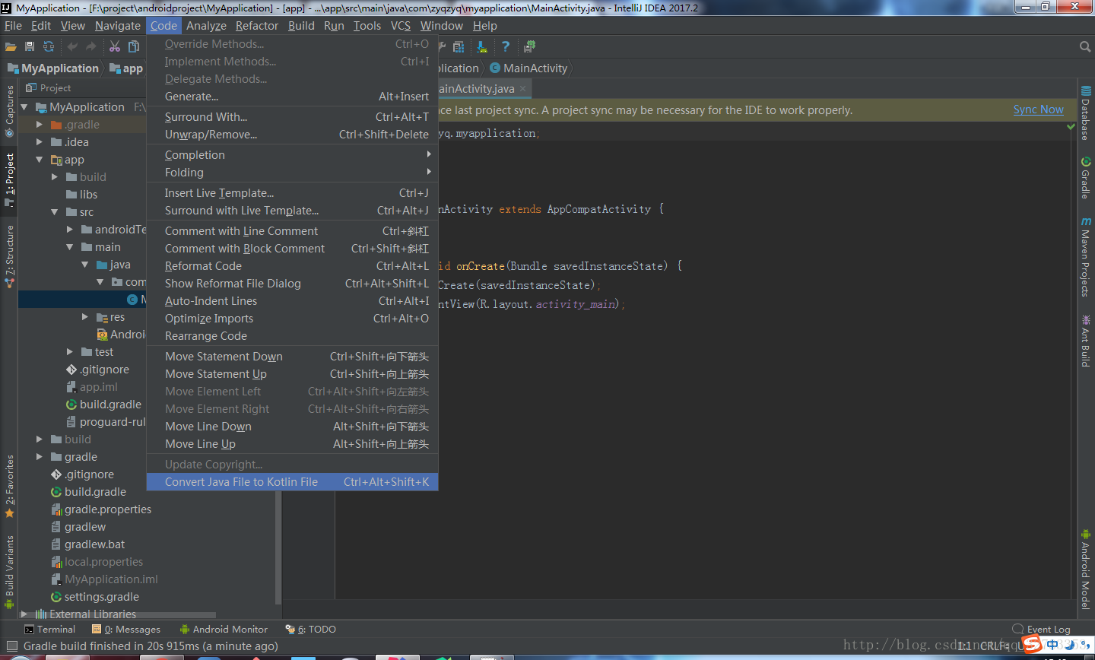Click MainActivity breadcrumb in navigation bar

pos(529,68)
